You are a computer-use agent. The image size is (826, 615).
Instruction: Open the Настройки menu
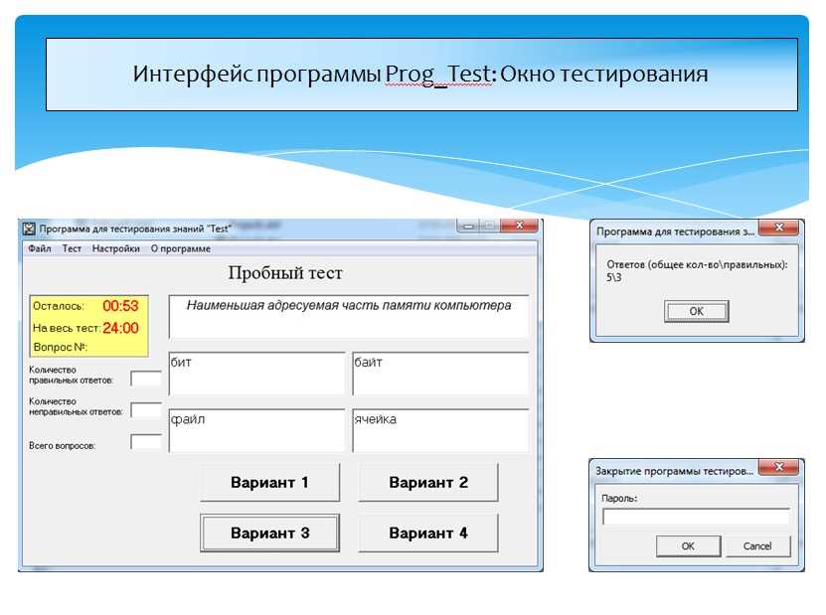coord(116,248)
